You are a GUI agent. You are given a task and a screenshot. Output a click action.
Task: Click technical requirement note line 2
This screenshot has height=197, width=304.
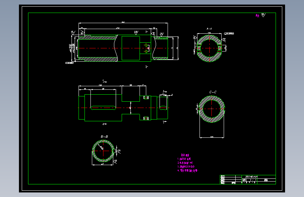(185, 163)
